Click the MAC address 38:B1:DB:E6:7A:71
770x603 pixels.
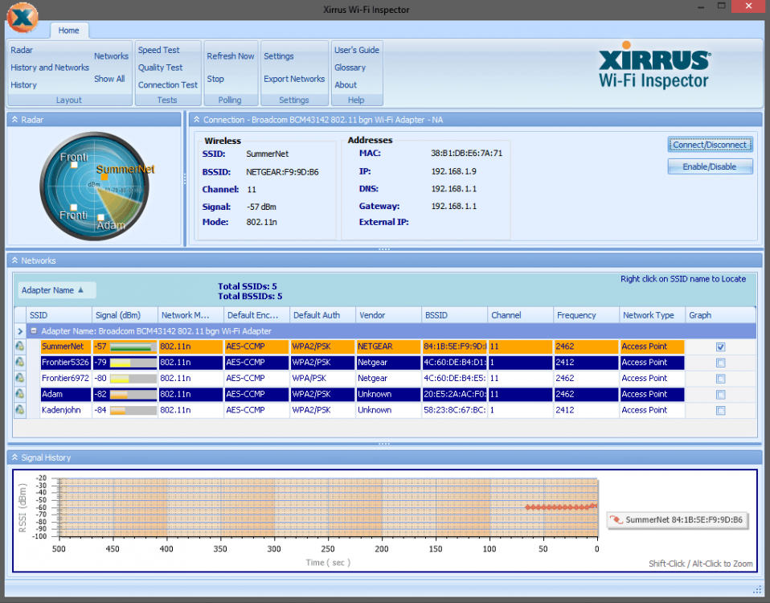pos(466,154)
